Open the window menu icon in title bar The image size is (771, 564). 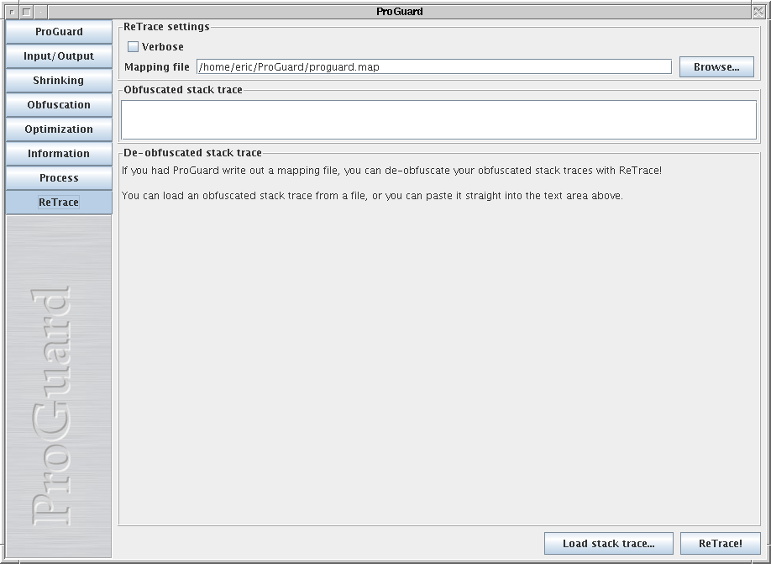(11, 12)
